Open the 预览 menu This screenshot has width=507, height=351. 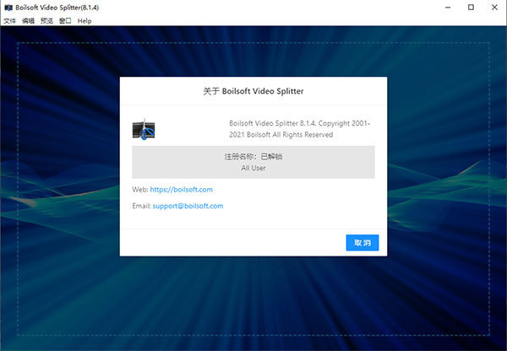point(46,21)
